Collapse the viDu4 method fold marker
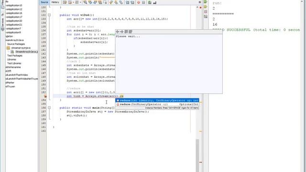This screenshot has width=306, height=172. tap(49, 15)
